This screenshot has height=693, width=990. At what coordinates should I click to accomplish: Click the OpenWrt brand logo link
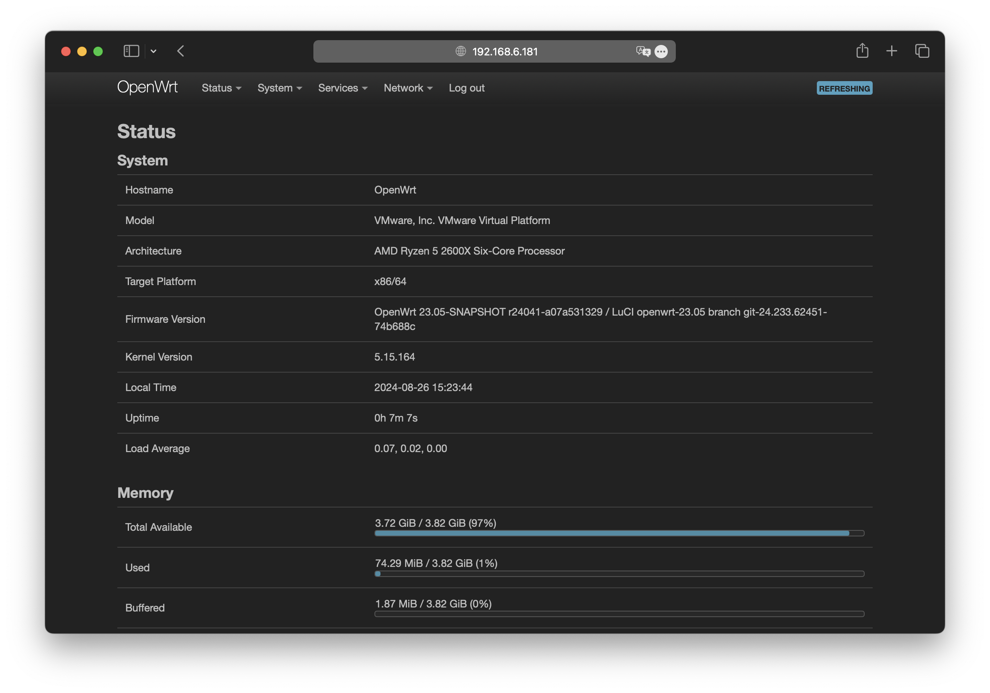click(x=147, y=88)
